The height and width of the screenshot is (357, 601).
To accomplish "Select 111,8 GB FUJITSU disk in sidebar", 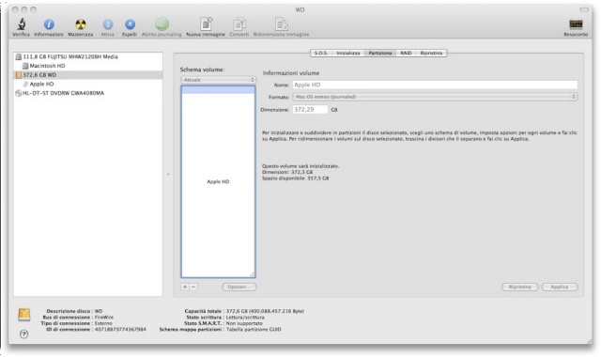I will pyautogui.click(x=87, y=56).
